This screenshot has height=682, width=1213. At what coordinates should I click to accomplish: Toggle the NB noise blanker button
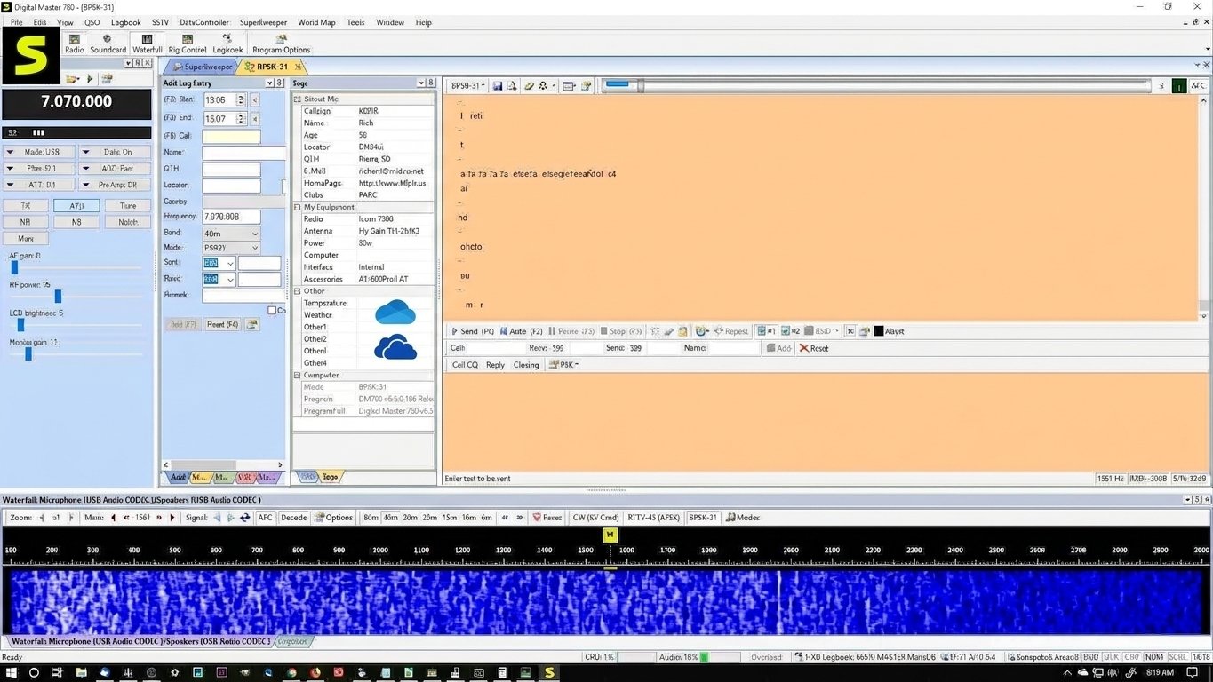coord(76,222)
